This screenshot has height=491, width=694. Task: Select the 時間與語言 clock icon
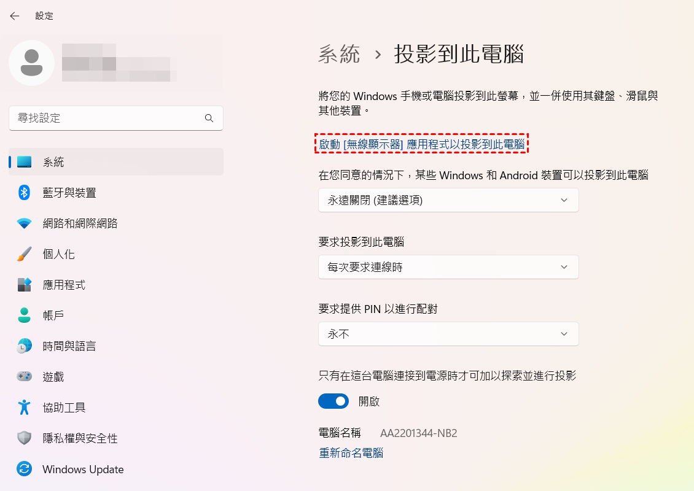(23, 346)
